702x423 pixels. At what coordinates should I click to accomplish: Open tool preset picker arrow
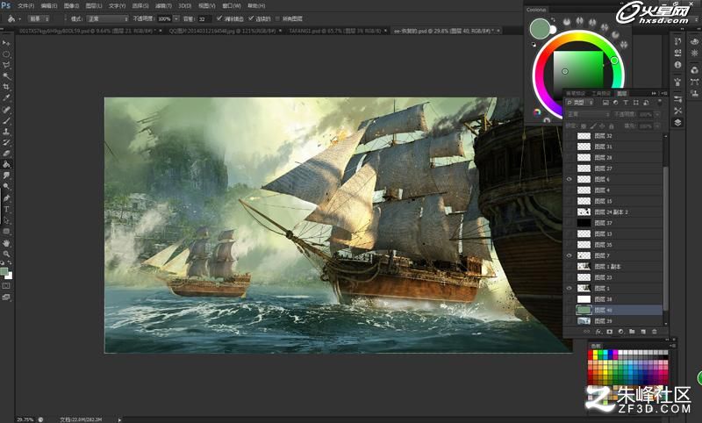19,18
